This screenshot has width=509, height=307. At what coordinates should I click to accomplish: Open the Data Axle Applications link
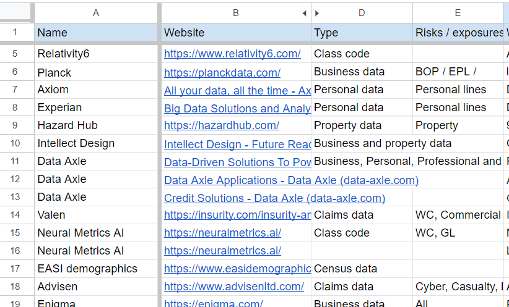(291, 180)
